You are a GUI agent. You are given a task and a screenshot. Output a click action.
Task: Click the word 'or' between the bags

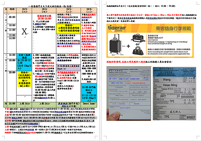(138, 44)
